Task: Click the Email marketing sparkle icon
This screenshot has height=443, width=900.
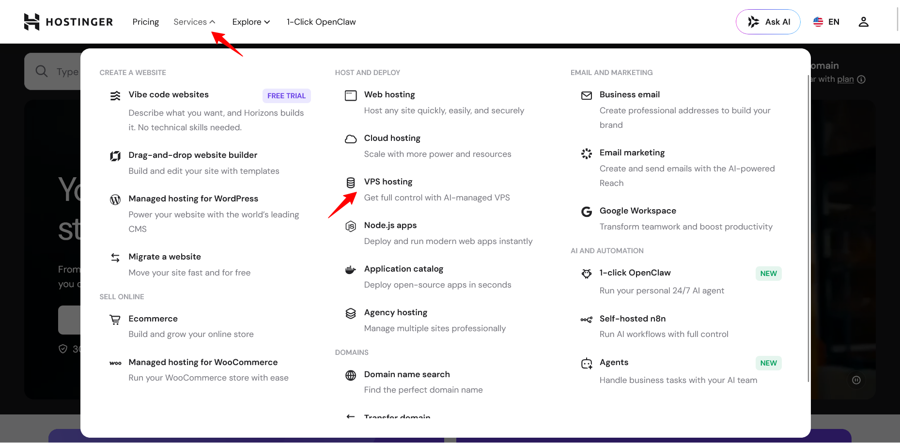Action: pos(587,153)
